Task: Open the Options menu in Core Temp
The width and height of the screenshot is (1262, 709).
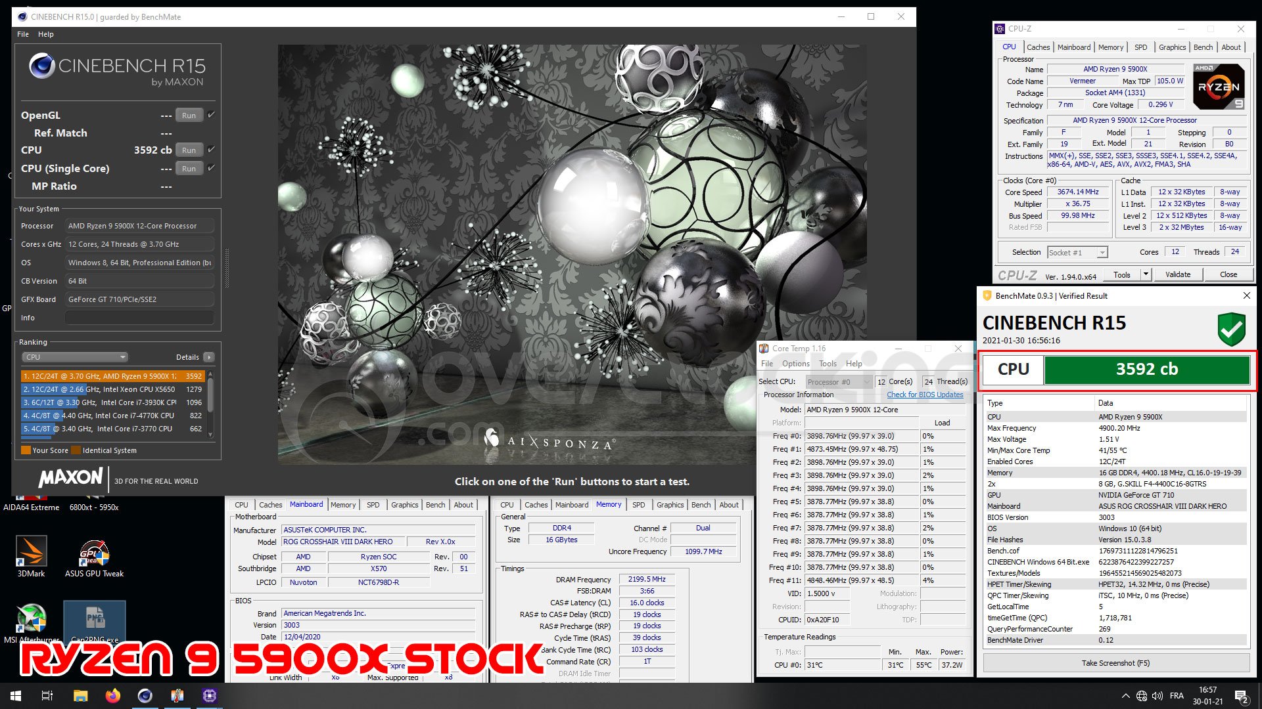Action: pos(795,364)
